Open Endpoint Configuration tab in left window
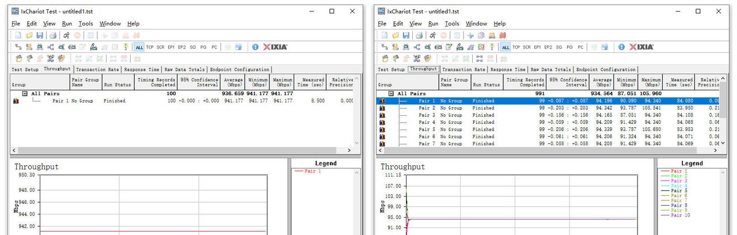Screen dimensions: 737x235 tap(240, 70)
